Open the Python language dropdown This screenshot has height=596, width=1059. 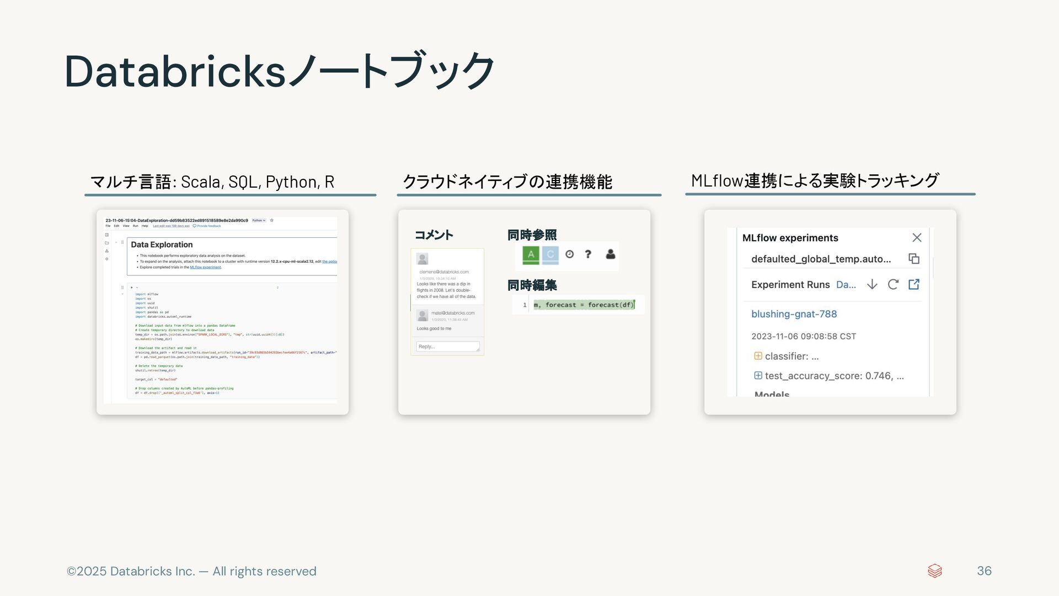point(259,220)
